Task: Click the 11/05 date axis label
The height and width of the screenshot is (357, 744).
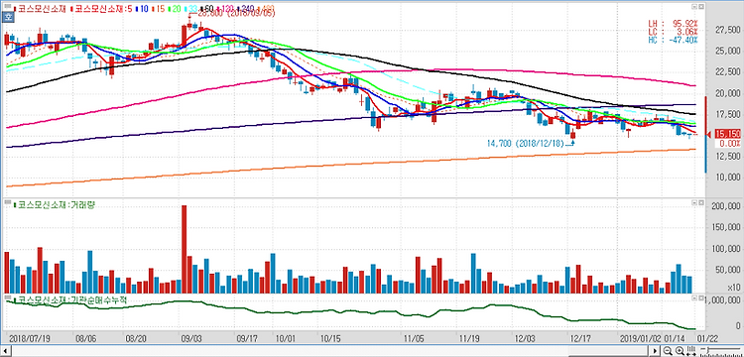Action: (x=414, y=338)
